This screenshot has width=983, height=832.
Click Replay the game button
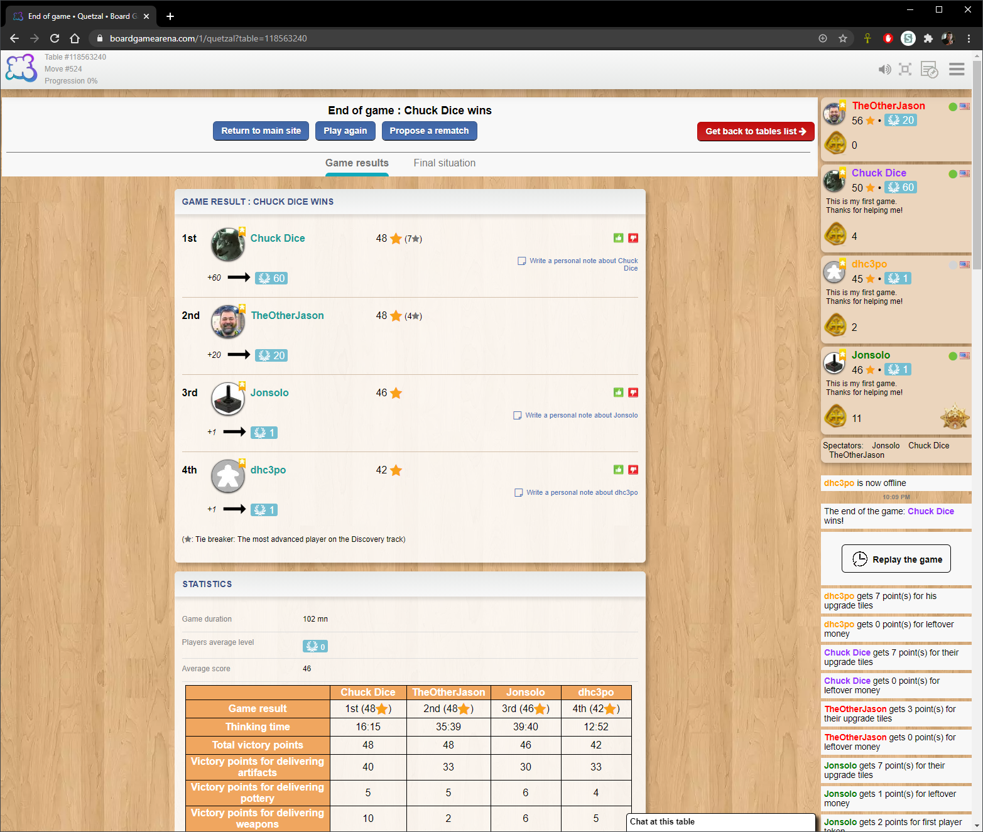tap(896, 559)
